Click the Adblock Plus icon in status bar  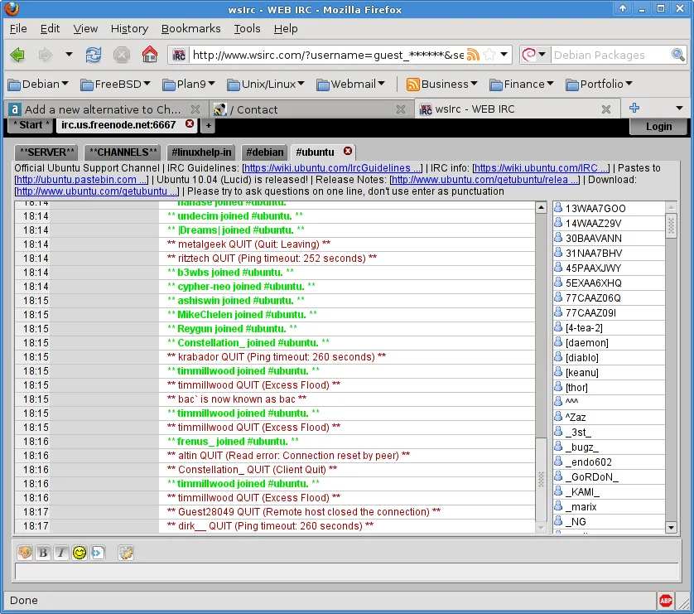[667, 600]
